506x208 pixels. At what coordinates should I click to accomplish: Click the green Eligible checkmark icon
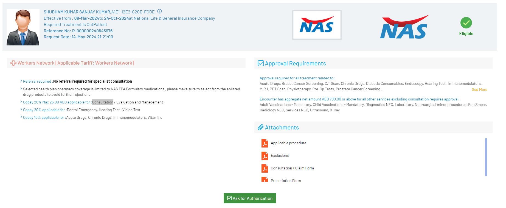(466, 23)
